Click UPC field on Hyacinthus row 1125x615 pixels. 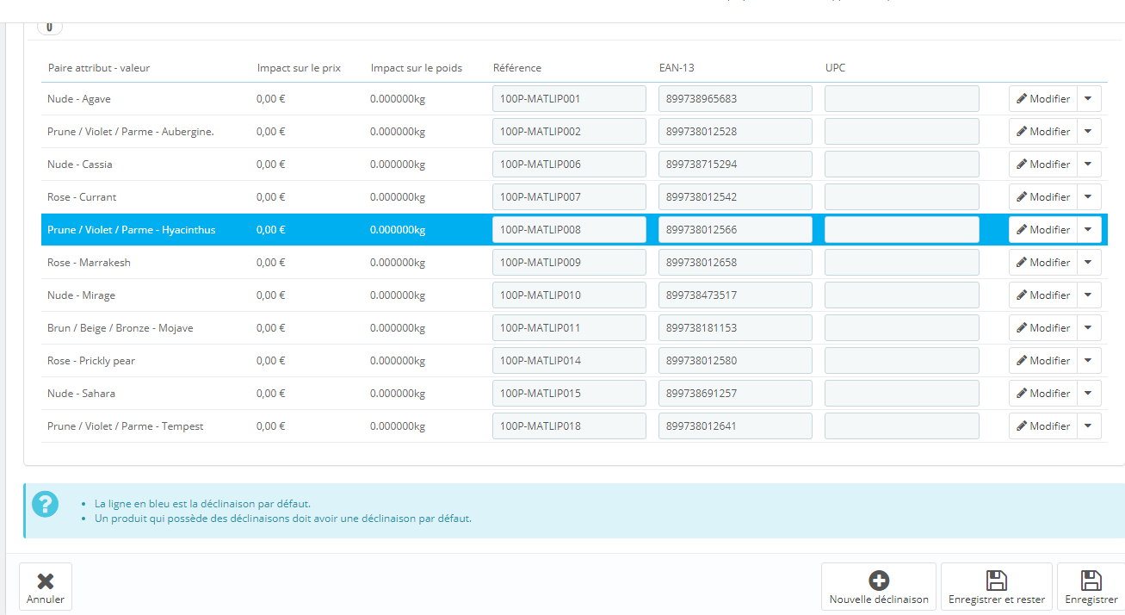[902, 230]
